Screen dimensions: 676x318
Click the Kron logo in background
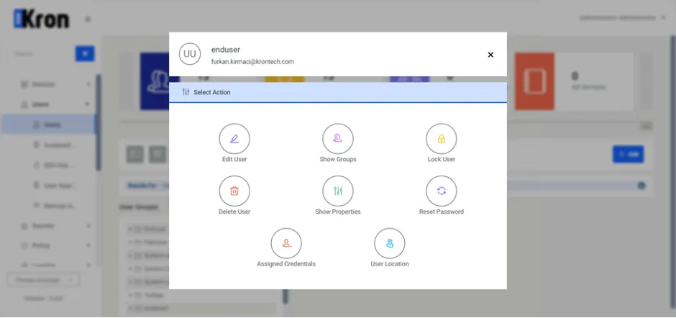(41, 19)
